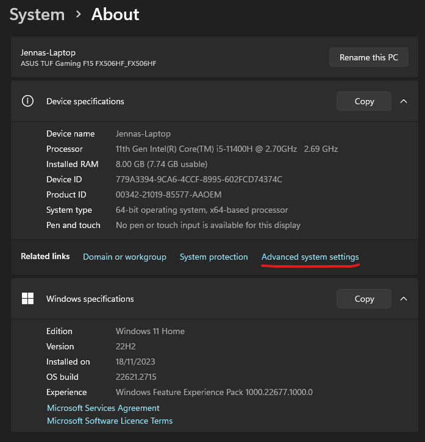The height and width of the screenshot is (442, 425).
Task: Open the System protection link
Action: point(213,257)
